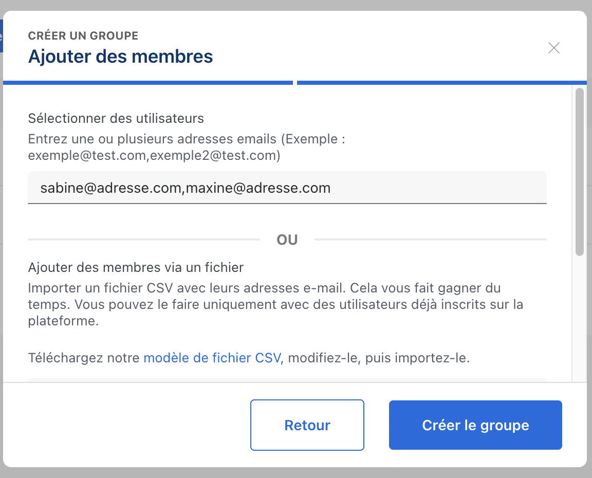The height and width of the screenshot is (478, 592).
Task: Click the grey backdrop below the dialog
Action: pyautogui.click(x=296, y=473)
